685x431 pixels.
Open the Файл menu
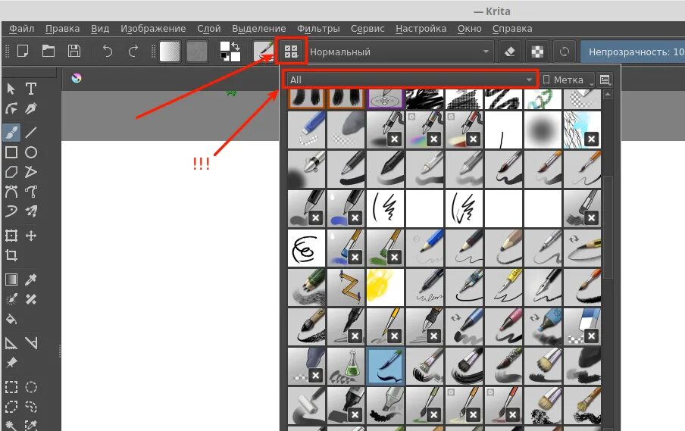point(22,29)
